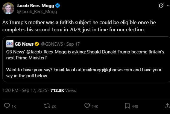Screen dimensions: 170x114
Task: Open the Jacob Rees-Mogg display name link
Action: [35, 6]
